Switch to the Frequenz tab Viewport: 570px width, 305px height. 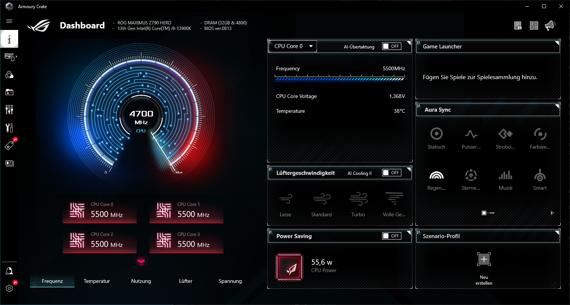52,281
